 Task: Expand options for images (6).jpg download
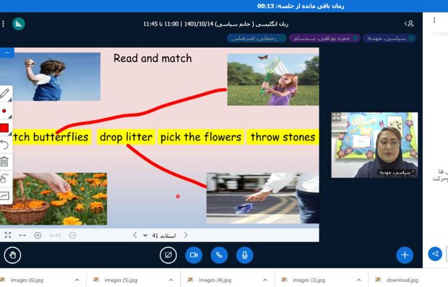(76, 280)
